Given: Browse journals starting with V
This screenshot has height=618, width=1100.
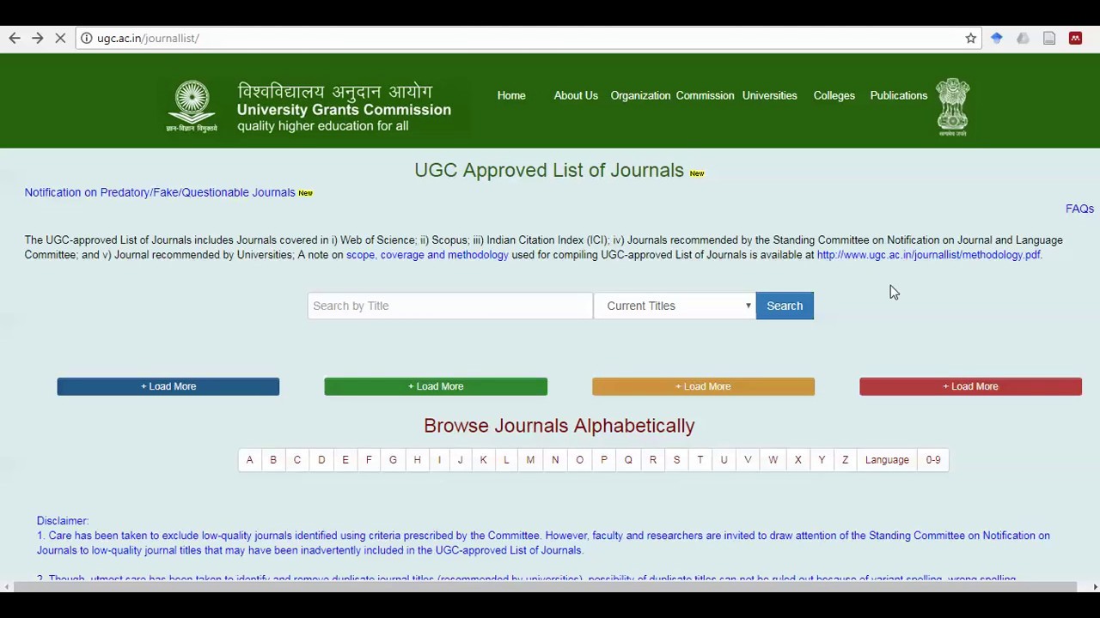Looking at the screenshot, I should coord(748,460).
